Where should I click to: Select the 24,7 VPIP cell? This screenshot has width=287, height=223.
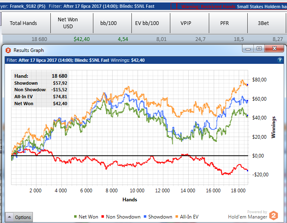point(200,39)
